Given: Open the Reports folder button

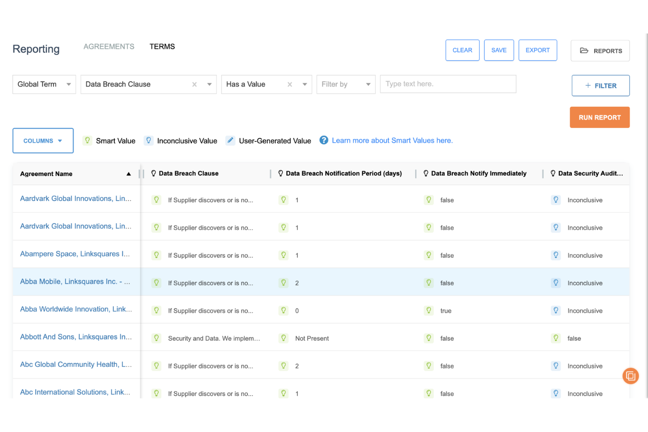Looking at the screenshot, I should tap(600, 51).
